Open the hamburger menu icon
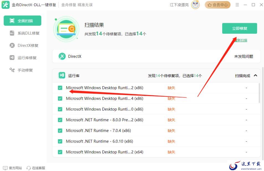Image resolution: width=264 pixels, height=171 pixels. click(237, 5)
